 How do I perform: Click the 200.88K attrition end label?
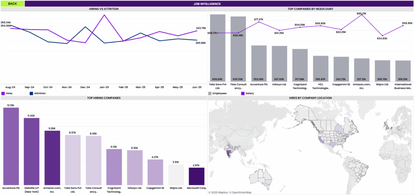coord(201,43)
